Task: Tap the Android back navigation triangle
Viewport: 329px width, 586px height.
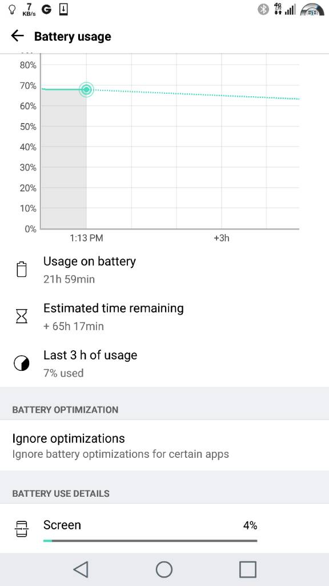Action: coord(81,569)
